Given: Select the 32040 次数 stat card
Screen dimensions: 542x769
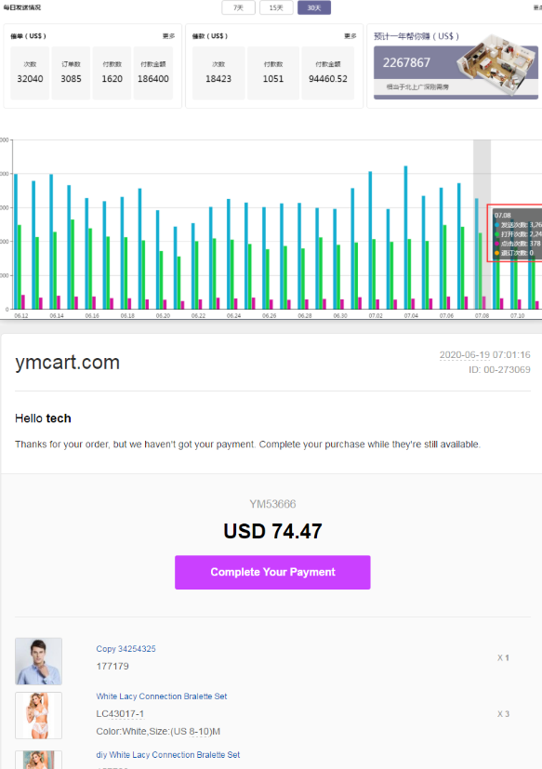Looking at the screenshot, I should 30,73.
